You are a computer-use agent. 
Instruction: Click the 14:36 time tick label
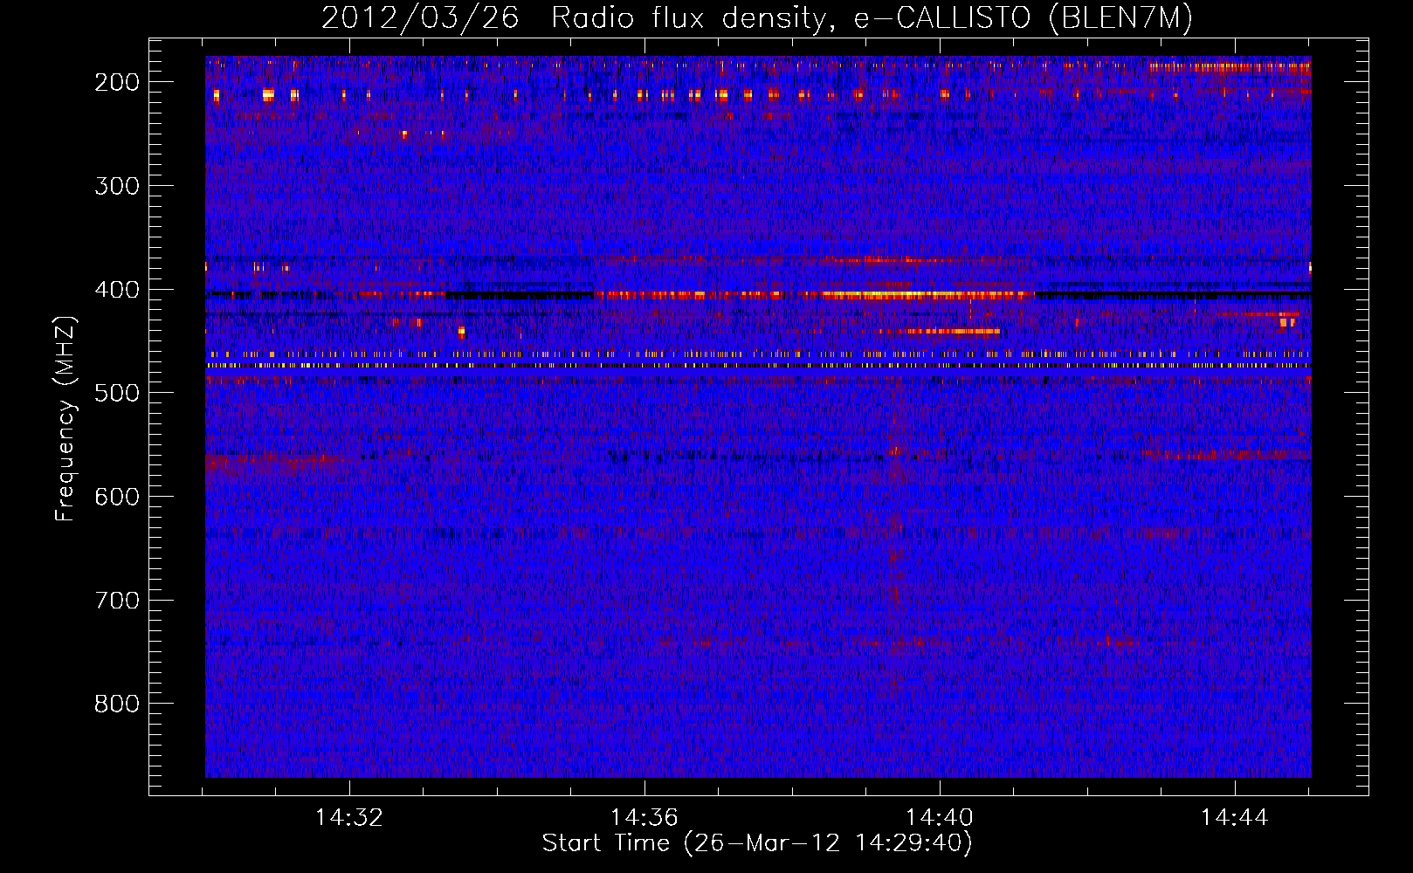click(644, 818)
